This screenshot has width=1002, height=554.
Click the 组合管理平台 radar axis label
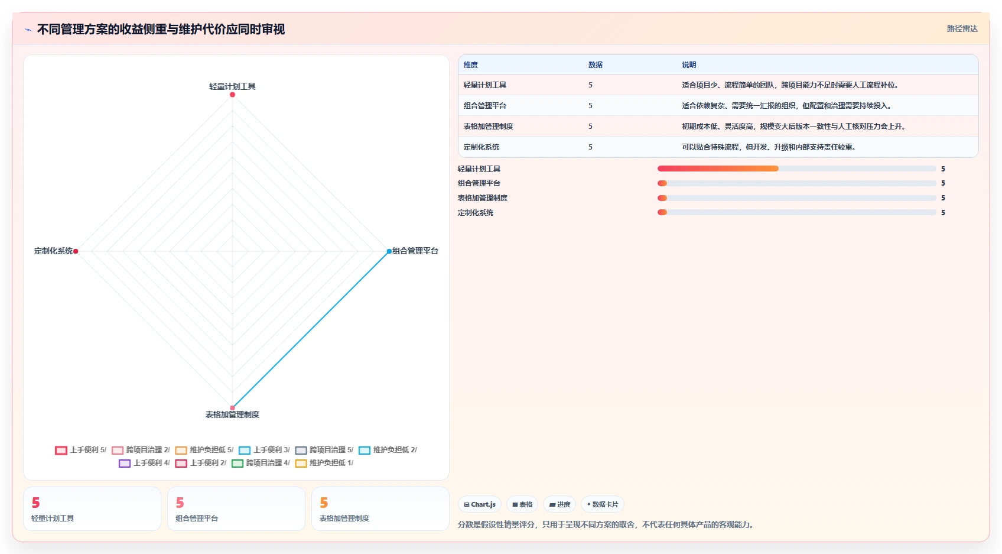point(415,251)
